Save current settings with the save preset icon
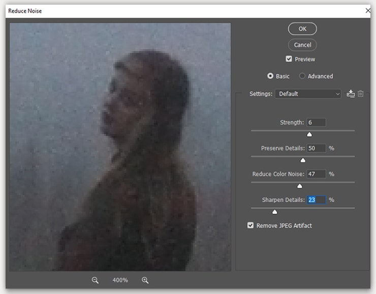Viewport: 376px width, 294px height. click(x=351, y=94)
